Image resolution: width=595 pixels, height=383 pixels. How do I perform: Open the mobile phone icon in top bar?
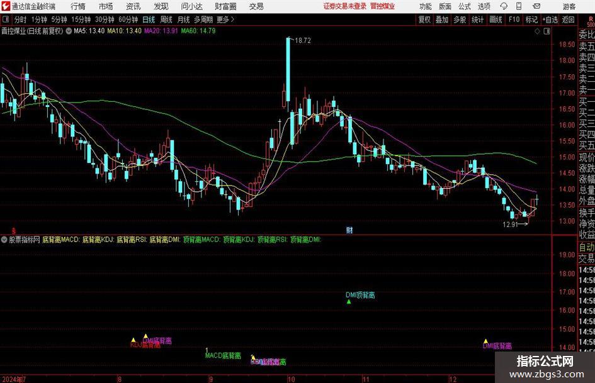519,6
